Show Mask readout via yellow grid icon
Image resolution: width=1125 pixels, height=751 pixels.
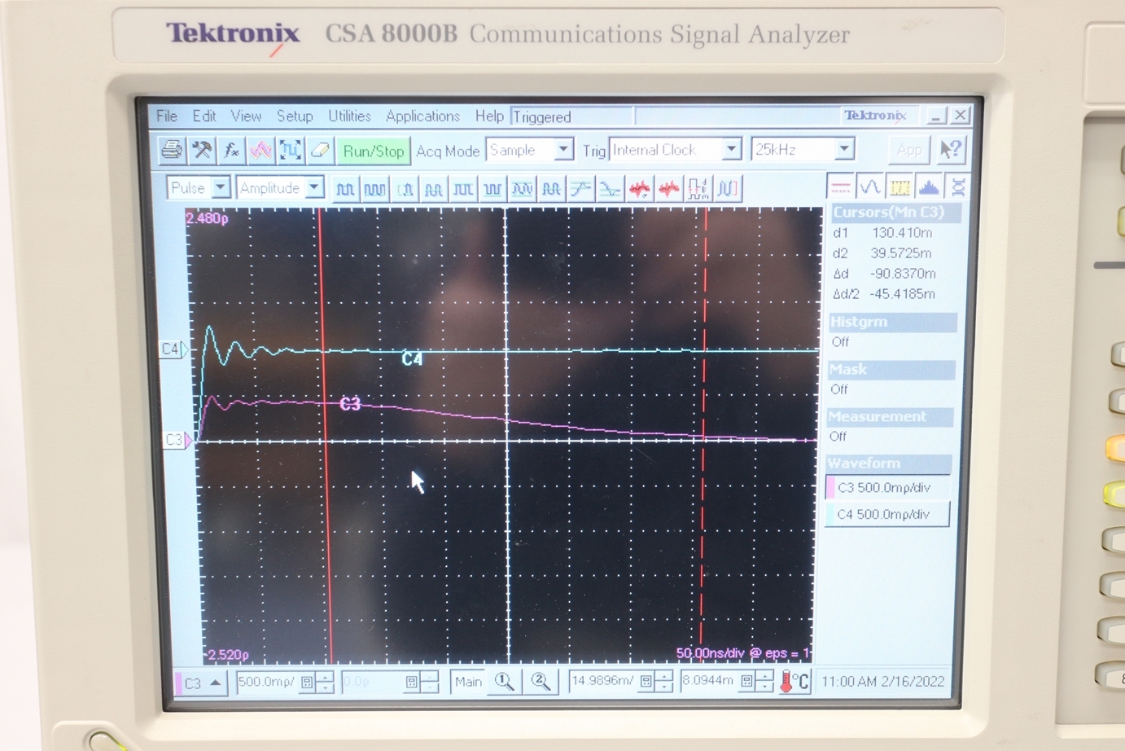900,187
